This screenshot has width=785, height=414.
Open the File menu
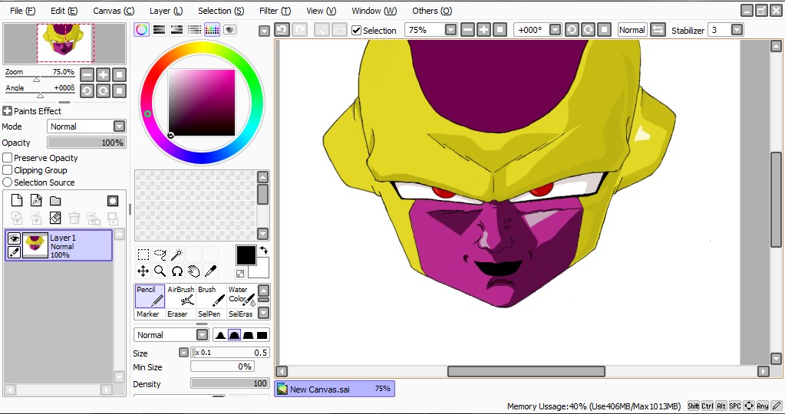(x=22, y=11)
